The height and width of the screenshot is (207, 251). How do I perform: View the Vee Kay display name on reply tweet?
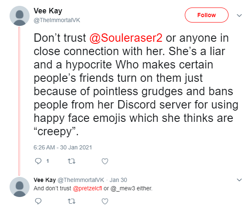tap(45, 180)
